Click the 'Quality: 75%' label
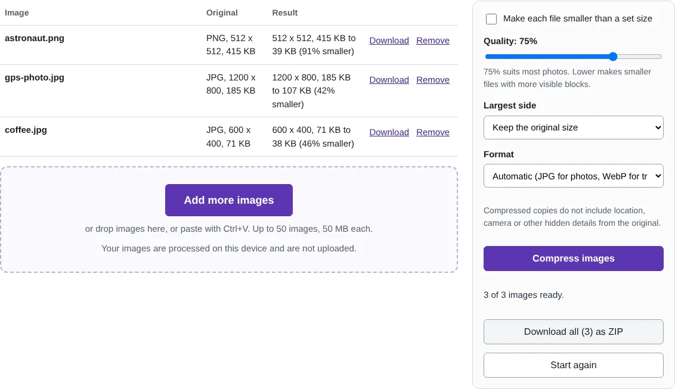Screen dimensions: 675x389 point(510,41)
